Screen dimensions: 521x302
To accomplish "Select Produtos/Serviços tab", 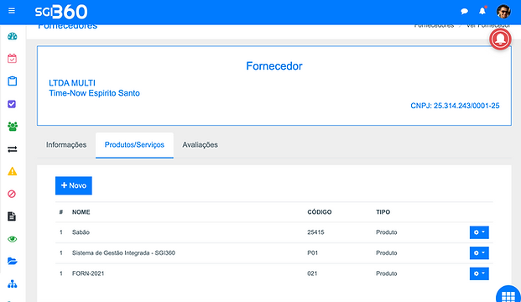I will coord(134,145).
